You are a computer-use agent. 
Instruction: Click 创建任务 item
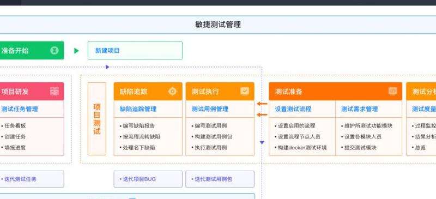[15, 137]
